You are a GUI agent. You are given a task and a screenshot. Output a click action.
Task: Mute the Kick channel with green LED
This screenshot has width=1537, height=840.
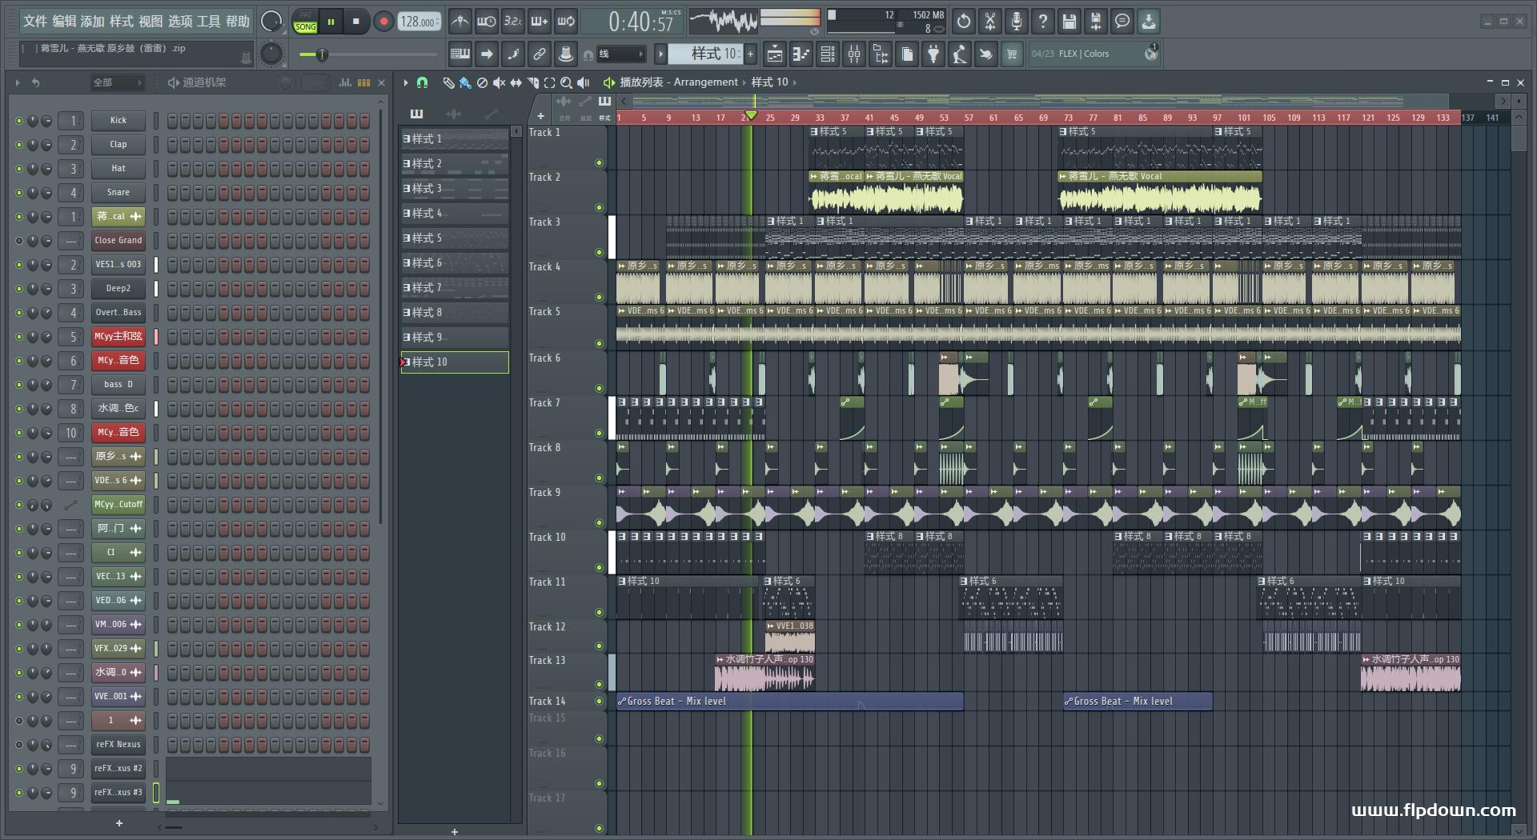coord(19,121)
